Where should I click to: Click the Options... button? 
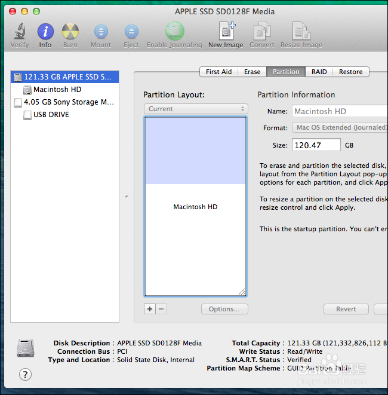(x=224, y=309)
